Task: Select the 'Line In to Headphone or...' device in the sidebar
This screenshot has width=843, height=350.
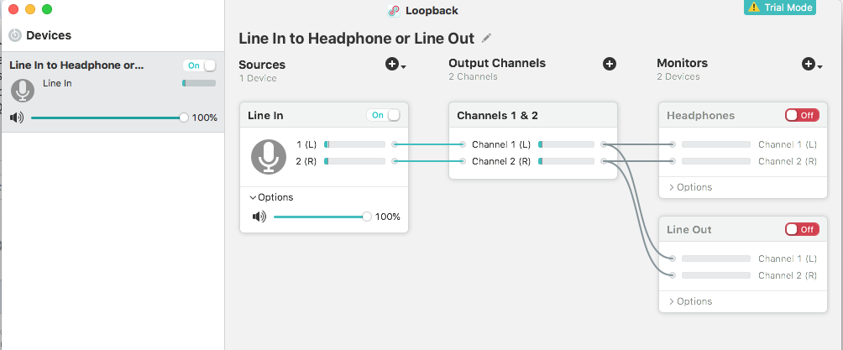Action: [113, 92]
